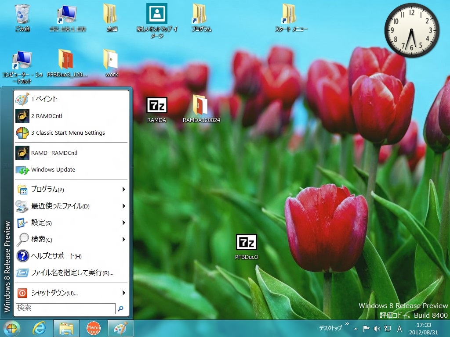Open the RAMDA 7z archive icon
Screen dimensions: 450x337
(x=156, y=106)
